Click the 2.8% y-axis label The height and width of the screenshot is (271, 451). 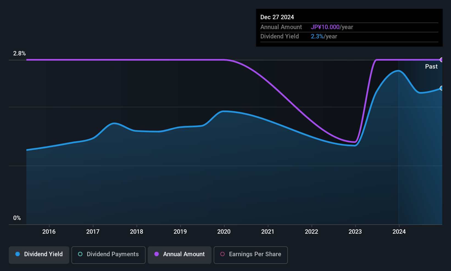(x=20, y=53)
